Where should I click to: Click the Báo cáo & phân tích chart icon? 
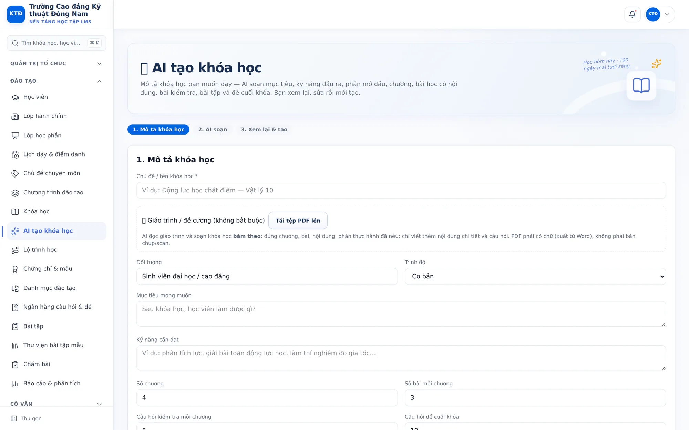15,384
